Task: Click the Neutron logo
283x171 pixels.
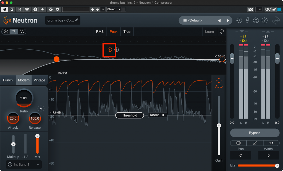Action: [20, 20]
